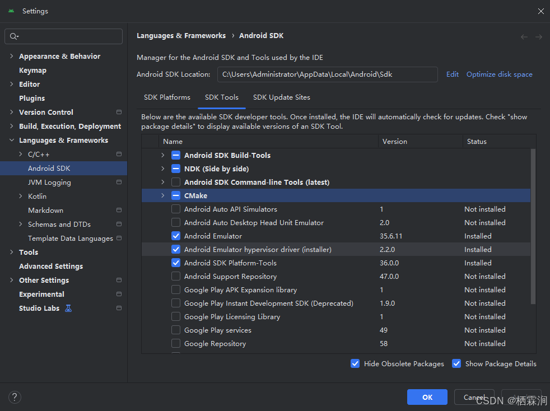Click Edit link for SDK location
This screenshot has height=411, width=550.
[x=453, y=74]
